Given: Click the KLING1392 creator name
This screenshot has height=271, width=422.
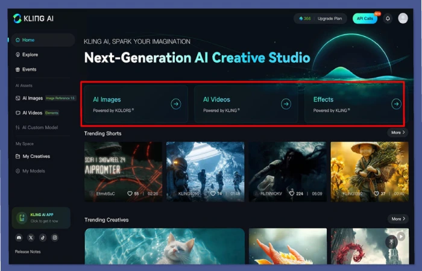Looking at the screenshot, I should coord(352,193).
